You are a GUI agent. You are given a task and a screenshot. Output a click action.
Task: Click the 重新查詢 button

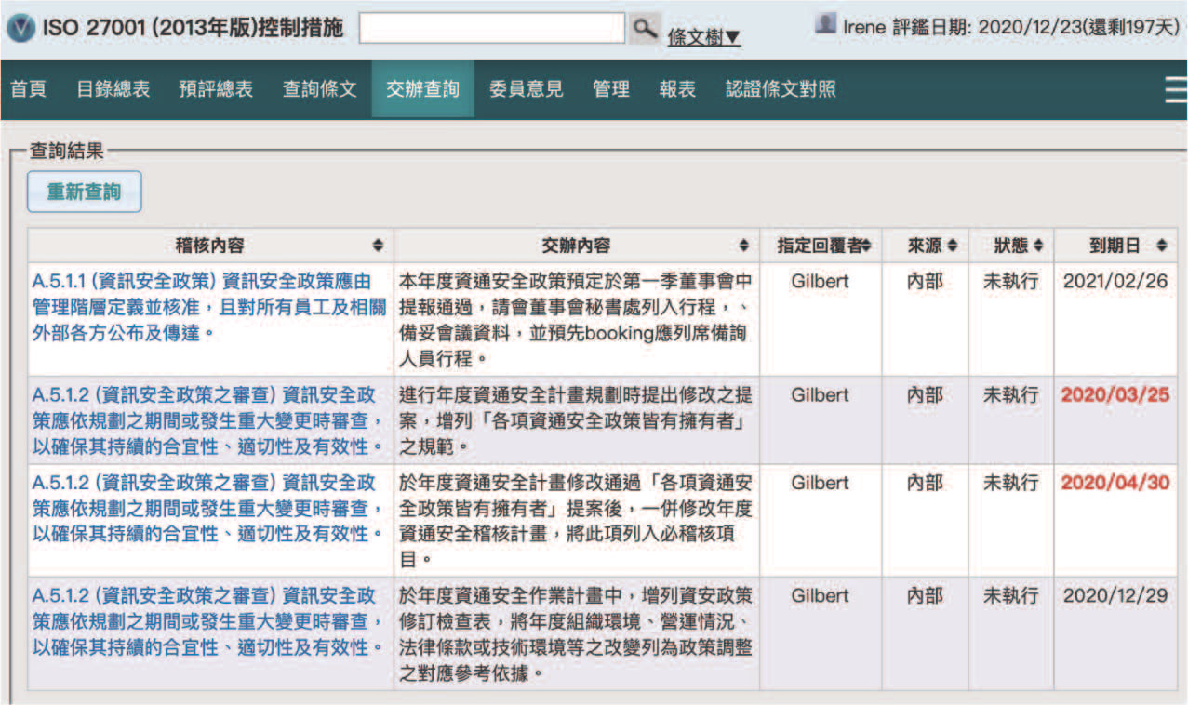point(85,192)
